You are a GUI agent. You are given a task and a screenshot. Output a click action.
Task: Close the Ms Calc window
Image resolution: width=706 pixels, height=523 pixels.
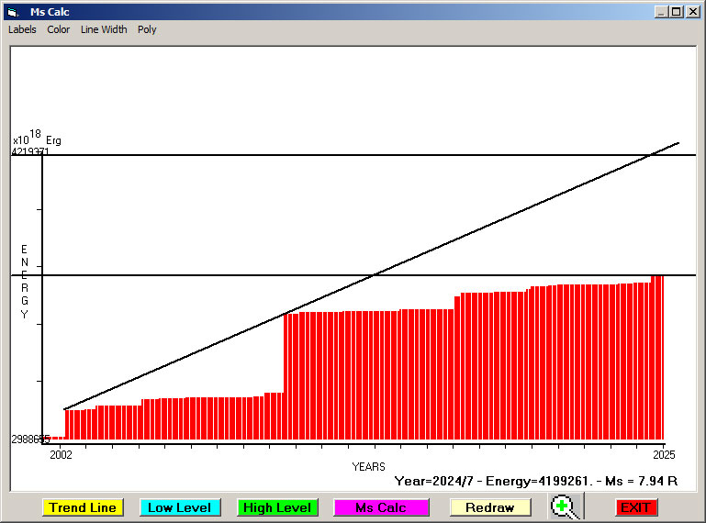click(692, 12)
